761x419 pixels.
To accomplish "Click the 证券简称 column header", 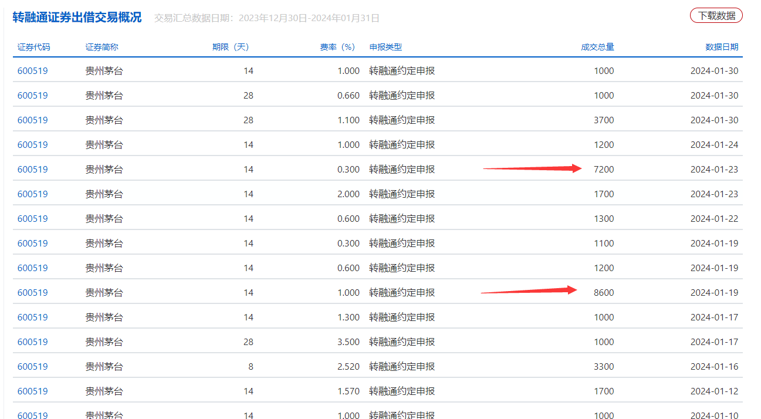I will [102, 47].
